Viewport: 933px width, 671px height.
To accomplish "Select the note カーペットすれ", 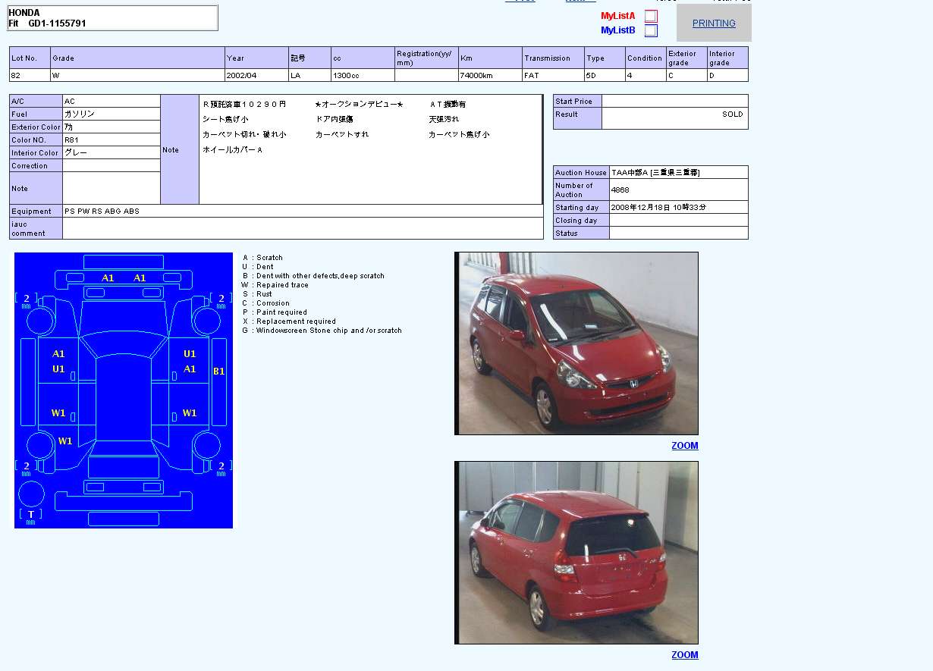I will [x=342, y=134].
